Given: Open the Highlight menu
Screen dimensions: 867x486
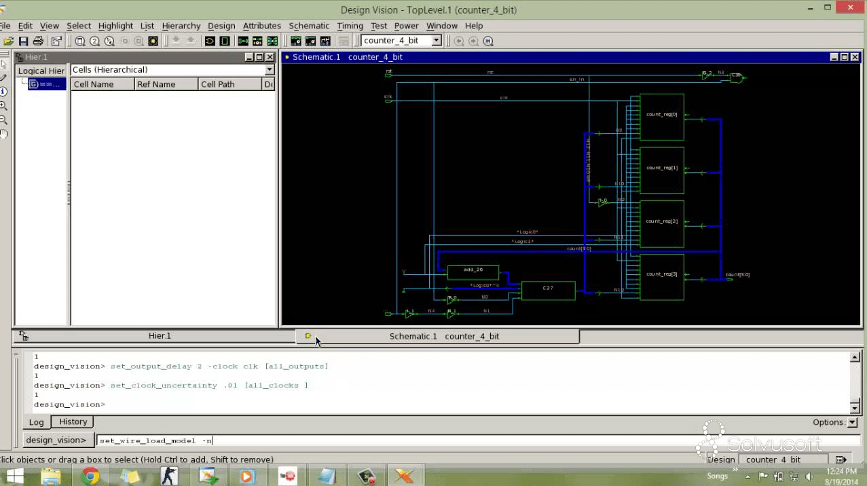Looking at the screenshot, I should point(115,26).
